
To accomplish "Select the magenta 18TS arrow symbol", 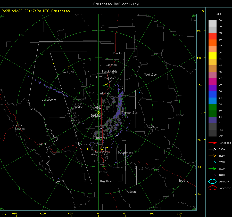I will (x=212, y=175).
